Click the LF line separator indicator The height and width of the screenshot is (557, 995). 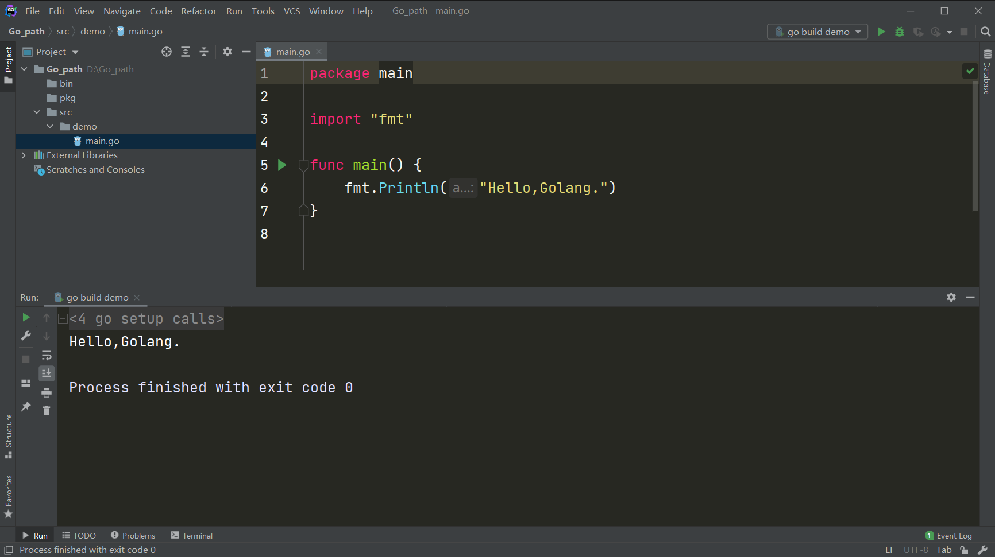pyautogui.click(x=889, y=550)
